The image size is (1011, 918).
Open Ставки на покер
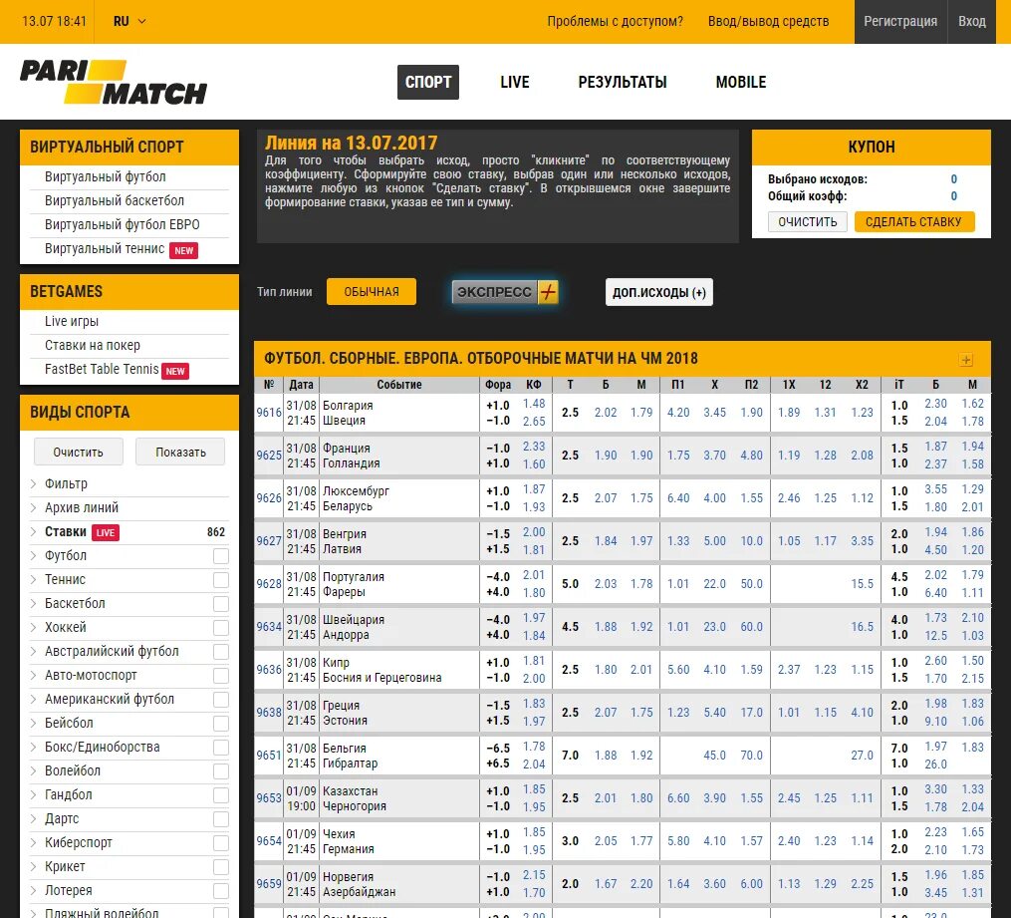pyautogui.click(x=93, y=345)
